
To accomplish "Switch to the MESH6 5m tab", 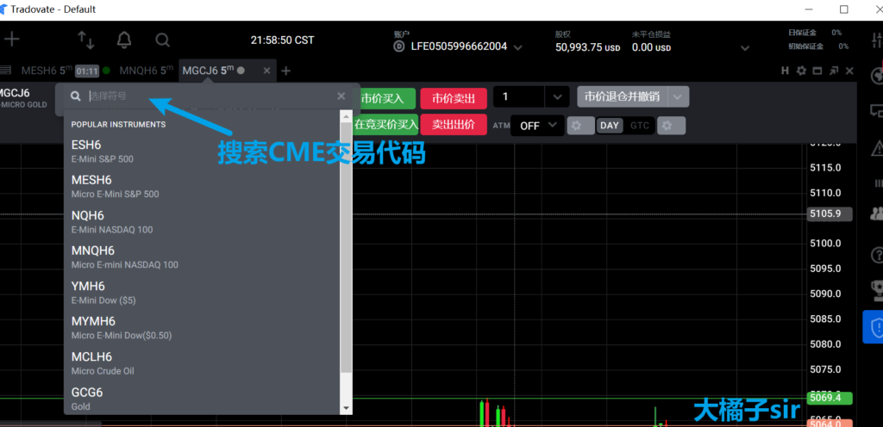I will tap(47, 71).
